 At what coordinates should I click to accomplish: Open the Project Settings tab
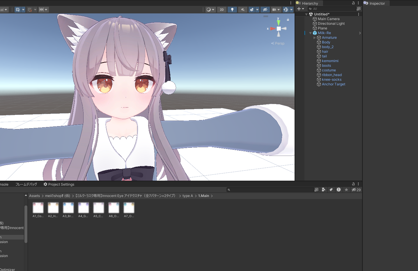(x=59, y=184)
